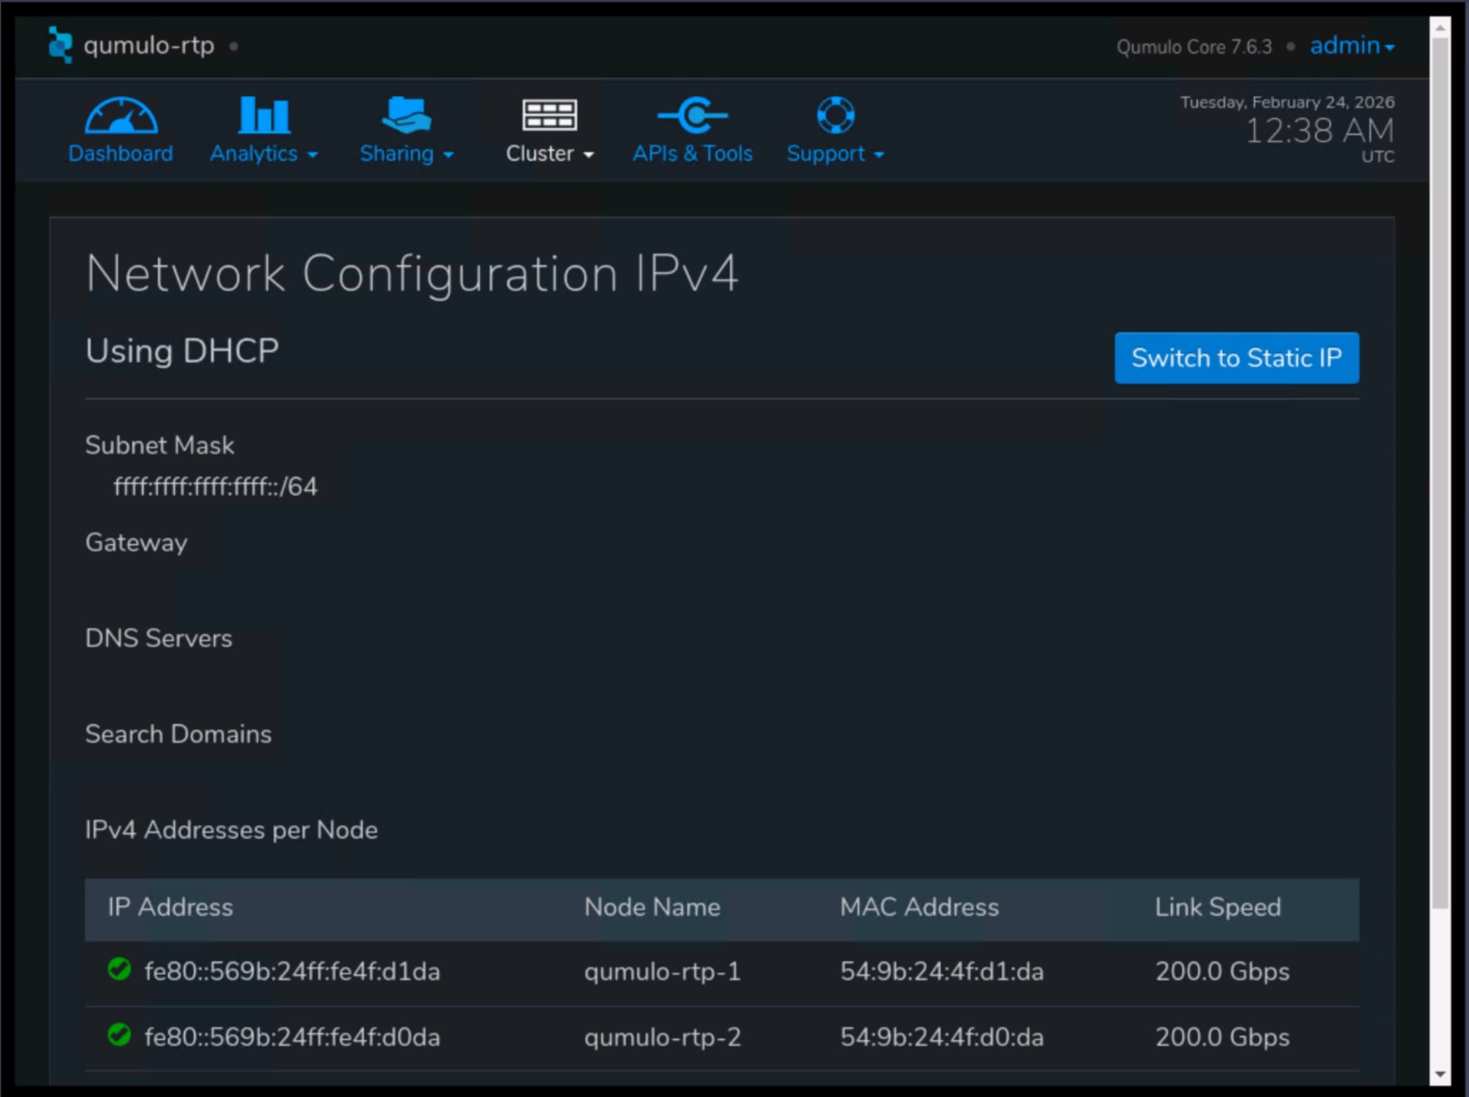Click green status check for qumulo-rtp-2
1469x1097 pixels.
119,1034
